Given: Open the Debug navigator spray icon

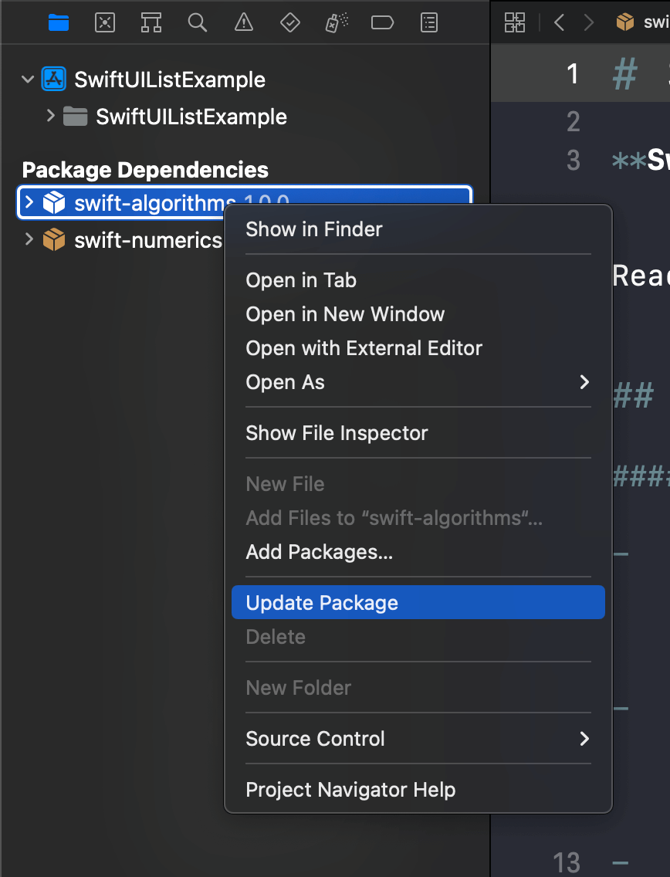Looking at the screenshot, I should pos(336,22).
